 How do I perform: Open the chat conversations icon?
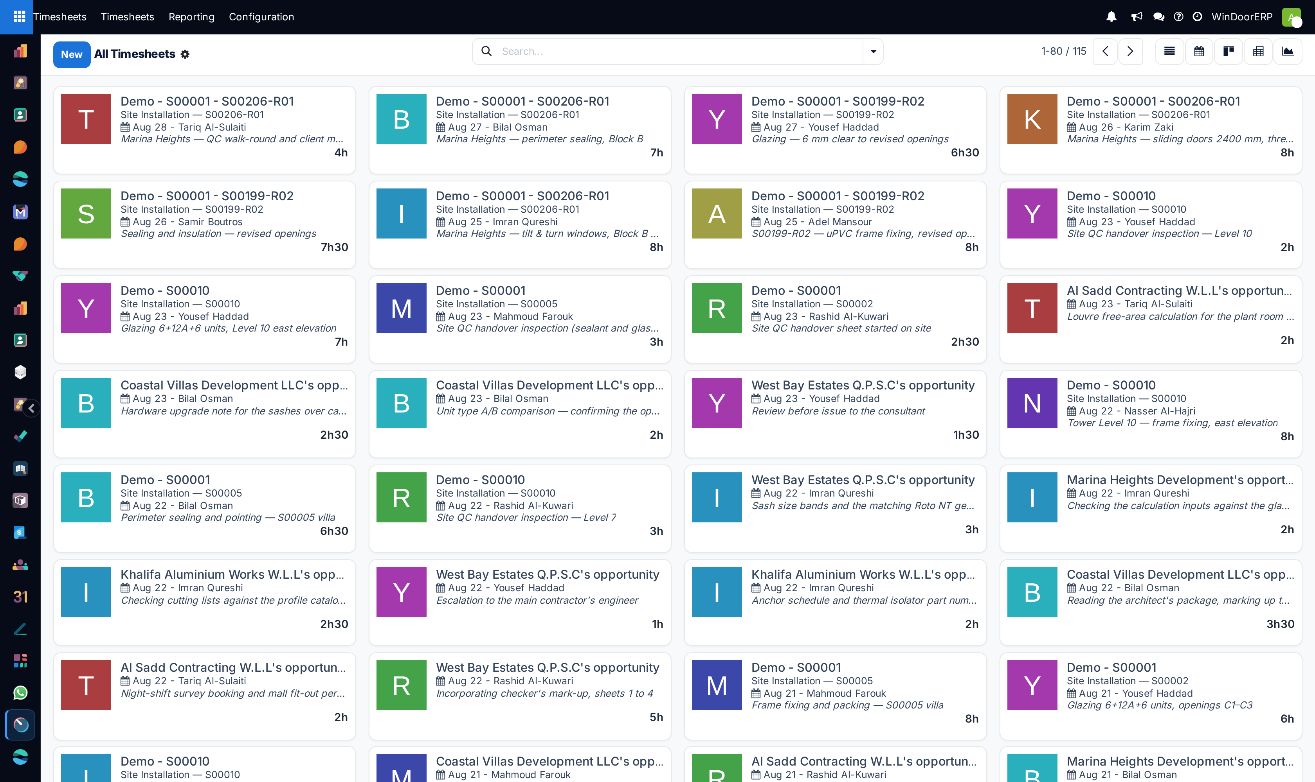coord(1158,17)
